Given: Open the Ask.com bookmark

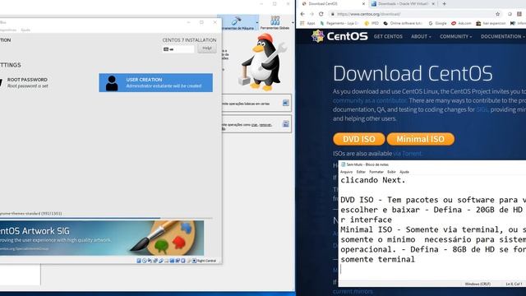Looking at the screenshot, I should coord(461,24).
